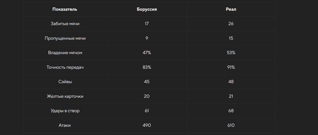Select Боруссия's yellow cards value 20
This screenshot has width=318, height=135.
(x=147, y=96)
